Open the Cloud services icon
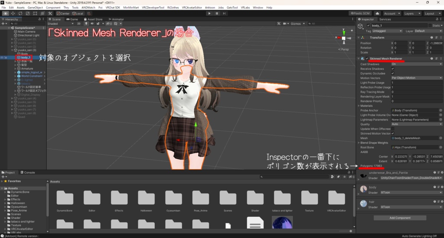444x238 pixels. [x=377, y=13]
